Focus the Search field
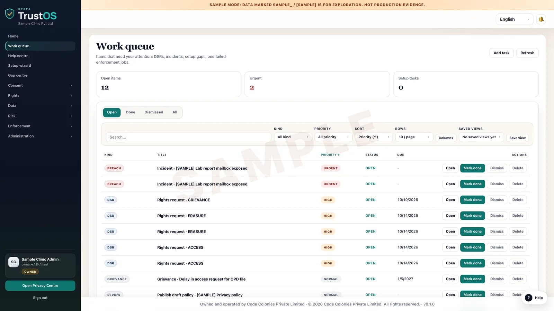Screen dimensions: 554x311 [x=188, y=137]
